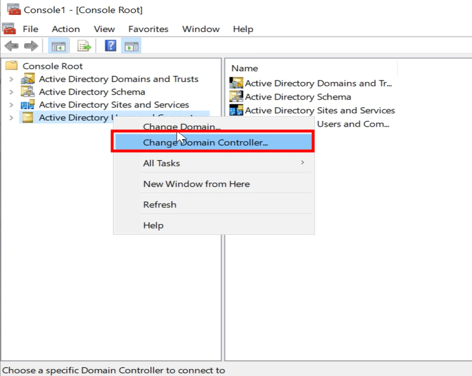Select Active Directory Sites and Services tree label
This screenshot has height=376, width=472.
click(114, 105)
